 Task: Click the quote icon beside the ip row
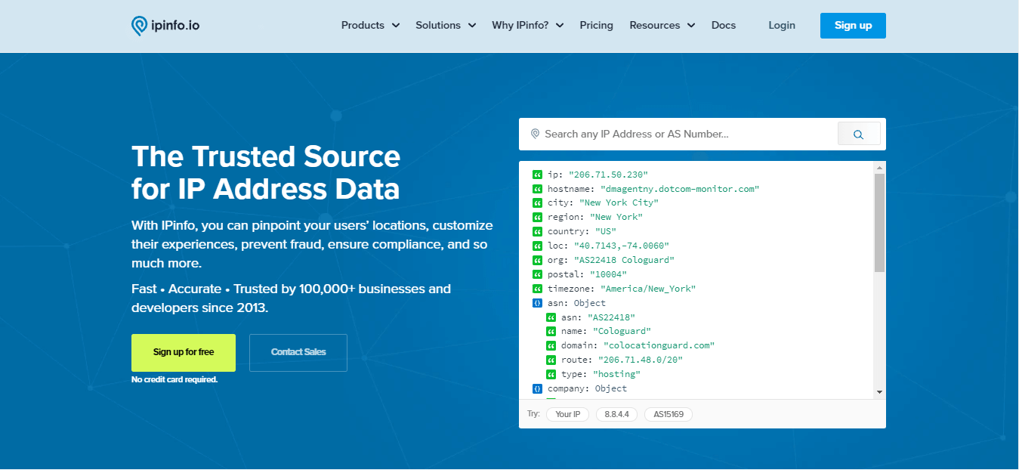(537, 175)
